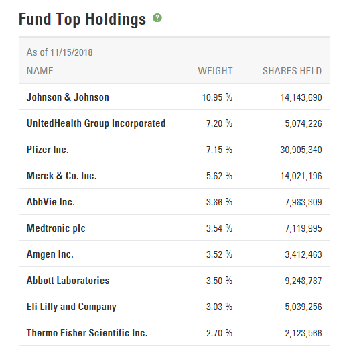Click Johnson & Johnson's 10.95 % weight
Screen dimensions: 345x353
point(217,97)
